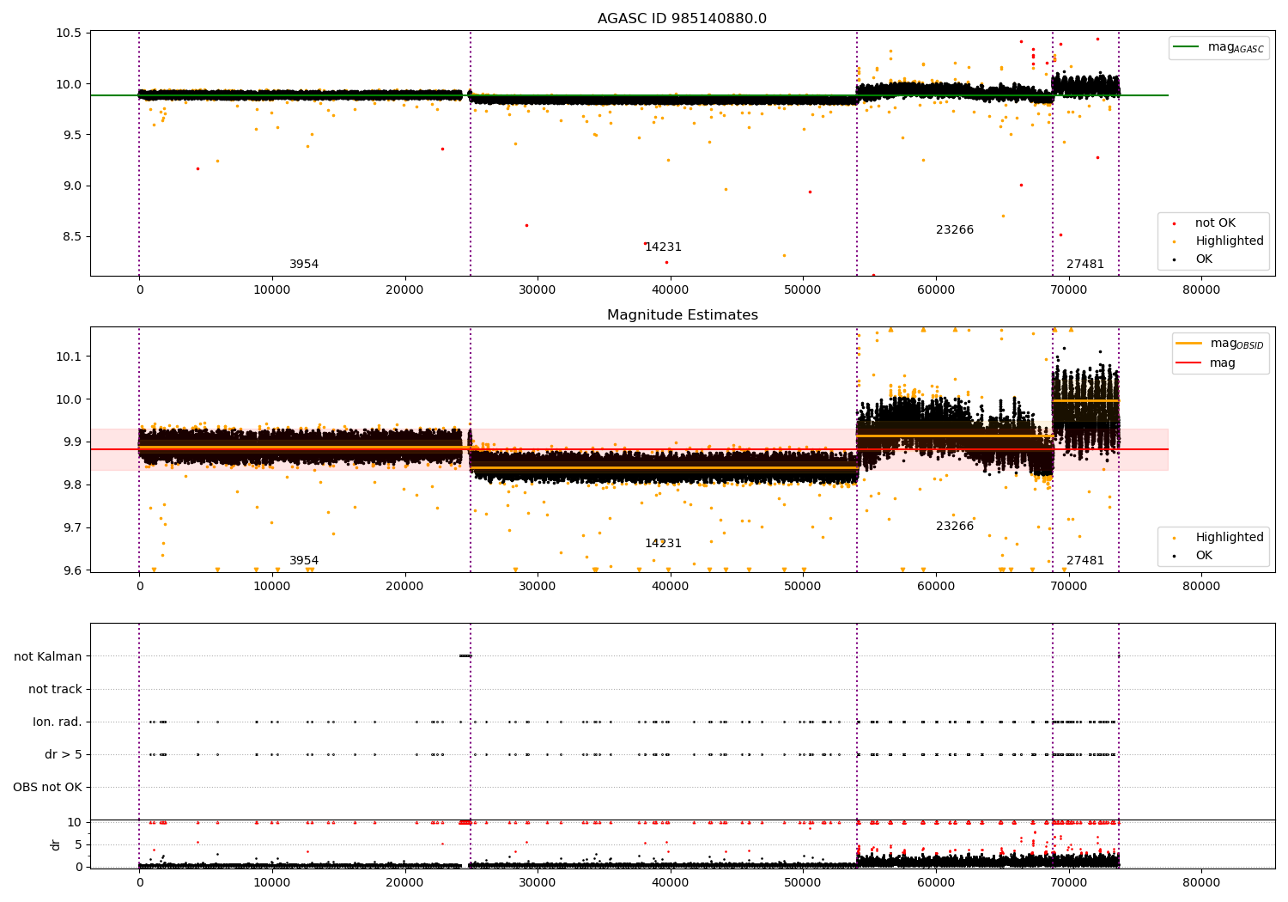The width and height of the screenshot is (1288, 902).
Task: Click the 10.1 y-axis tick label
Action: pos(68,357)
